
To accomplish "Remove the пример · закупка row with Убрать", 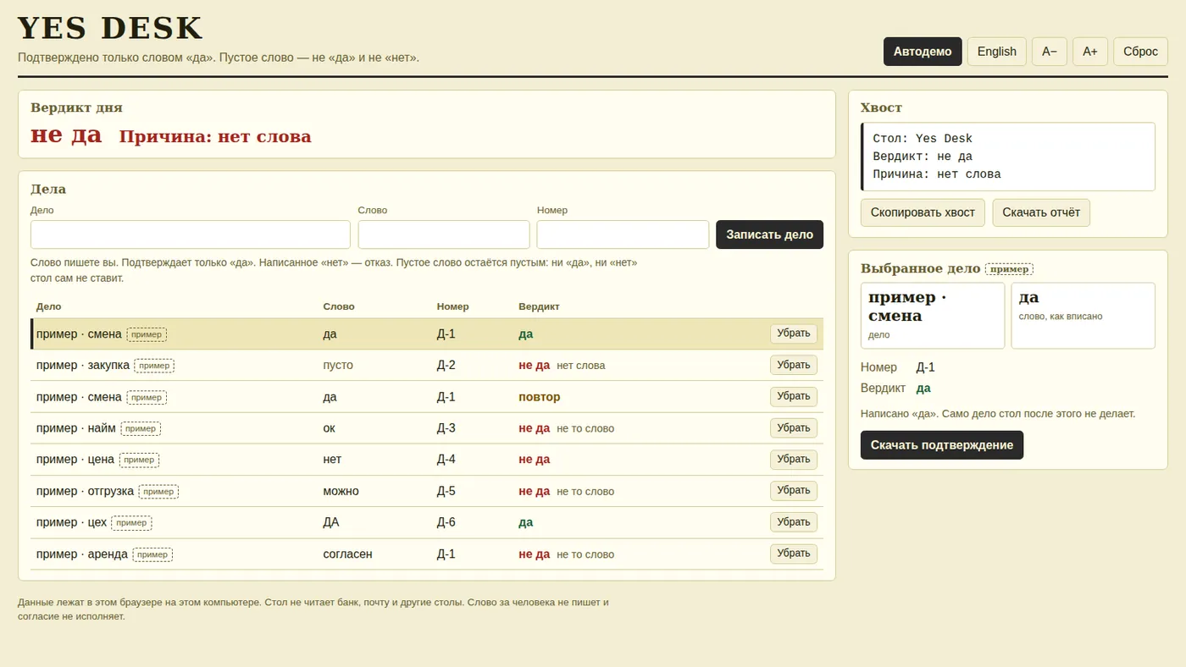I will click(x=794, y=365).
